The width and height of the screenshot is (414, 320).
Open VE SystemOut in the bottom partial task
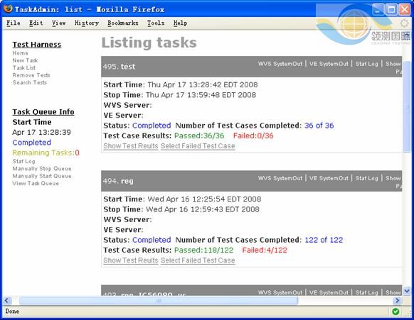pos(329,292)
